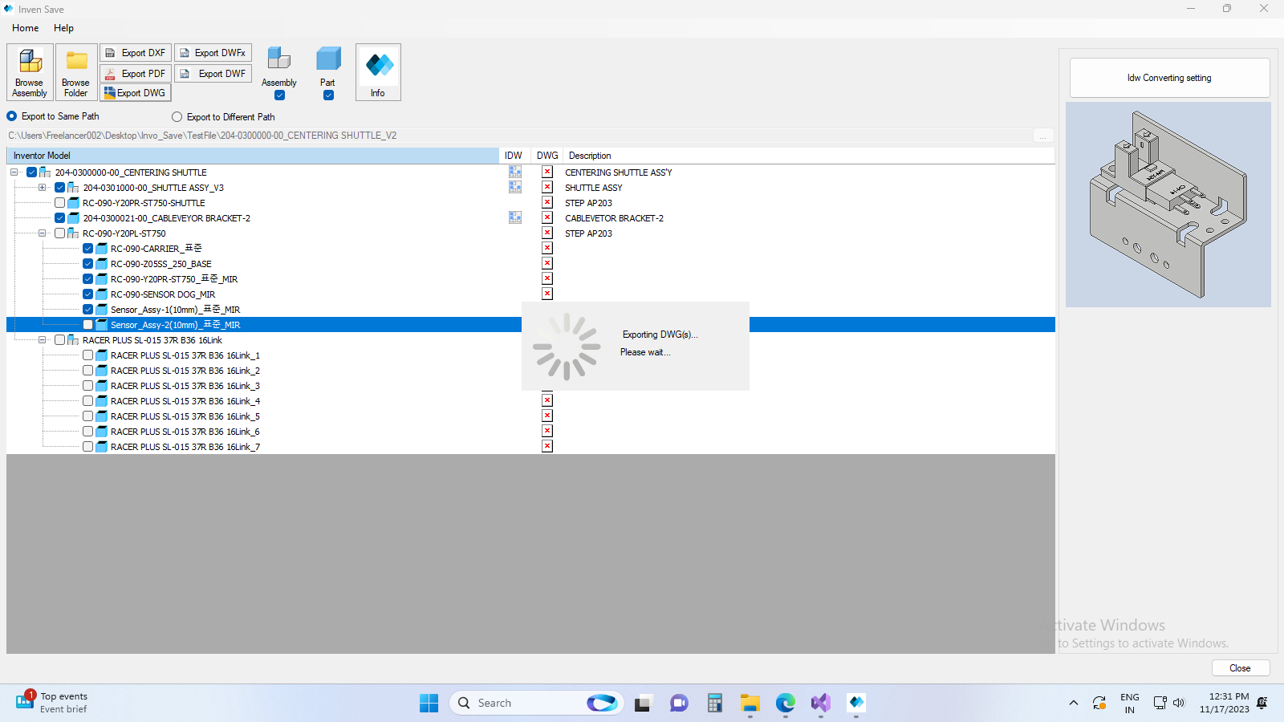Viewport: 1284px width, 722px height.
Task: Check RACER PLUS 16Link_4 checkbox
Action: tap(88, 401)
